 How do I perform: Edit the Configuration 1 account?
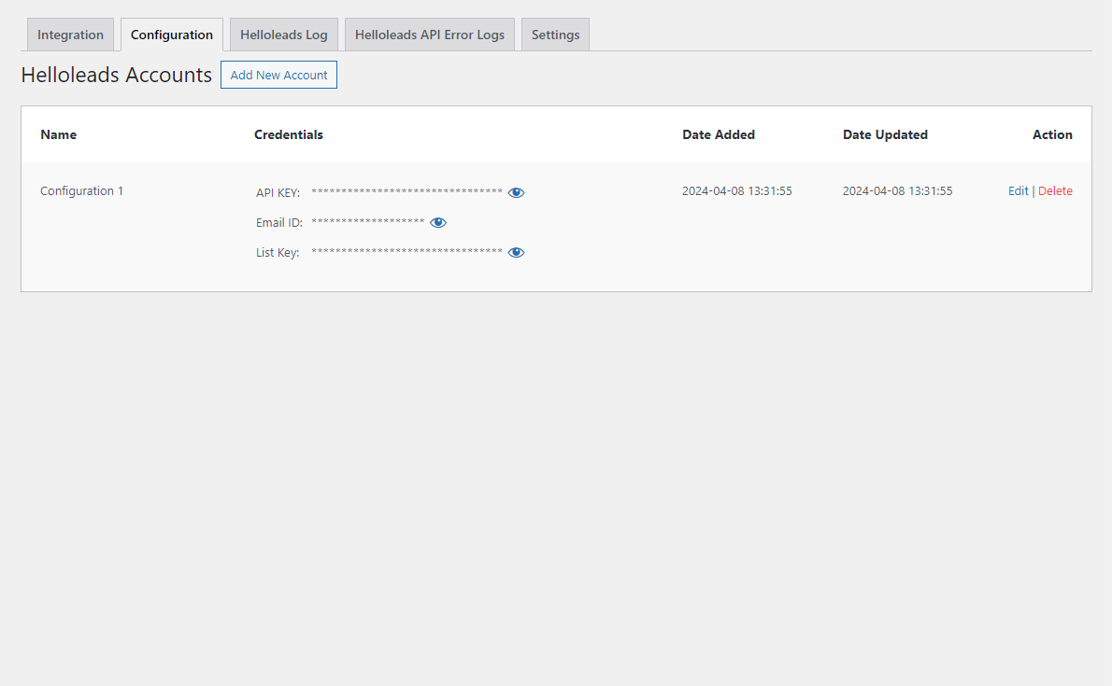click(x=1019, y=190)
